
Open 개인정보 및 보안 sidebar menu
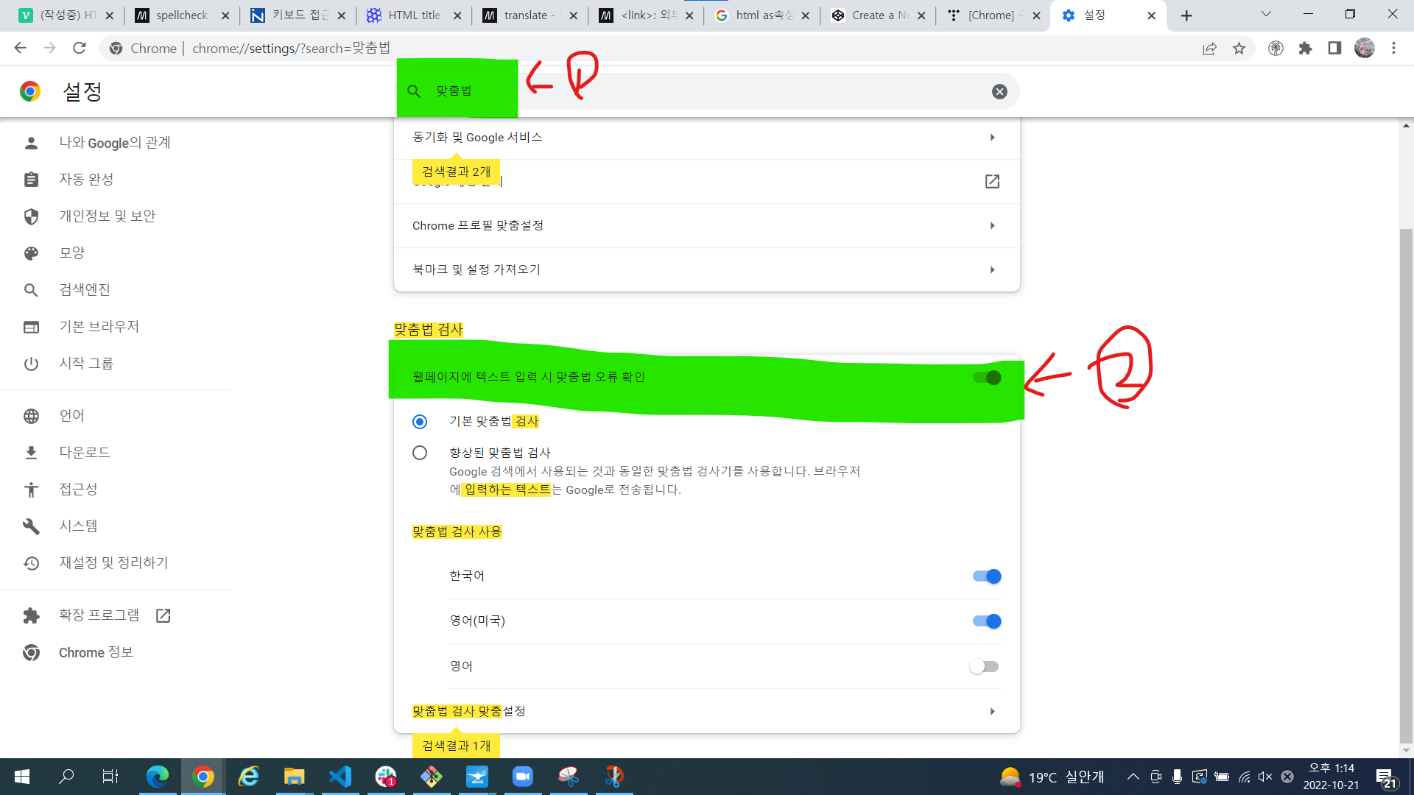(107, 216)
